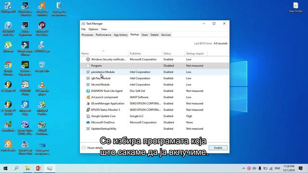The width and height of the screenshot is (308, 173).
Task: Click the microphone icon in system tray
Action: 260,168
